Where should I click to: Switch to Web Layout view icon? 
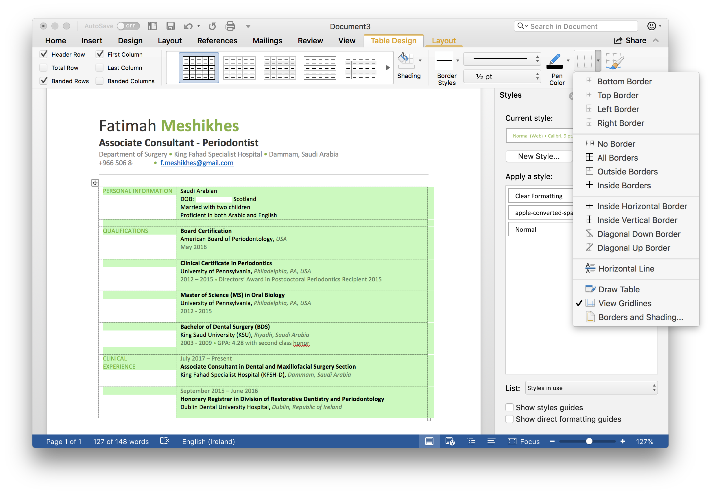(450, 441)
